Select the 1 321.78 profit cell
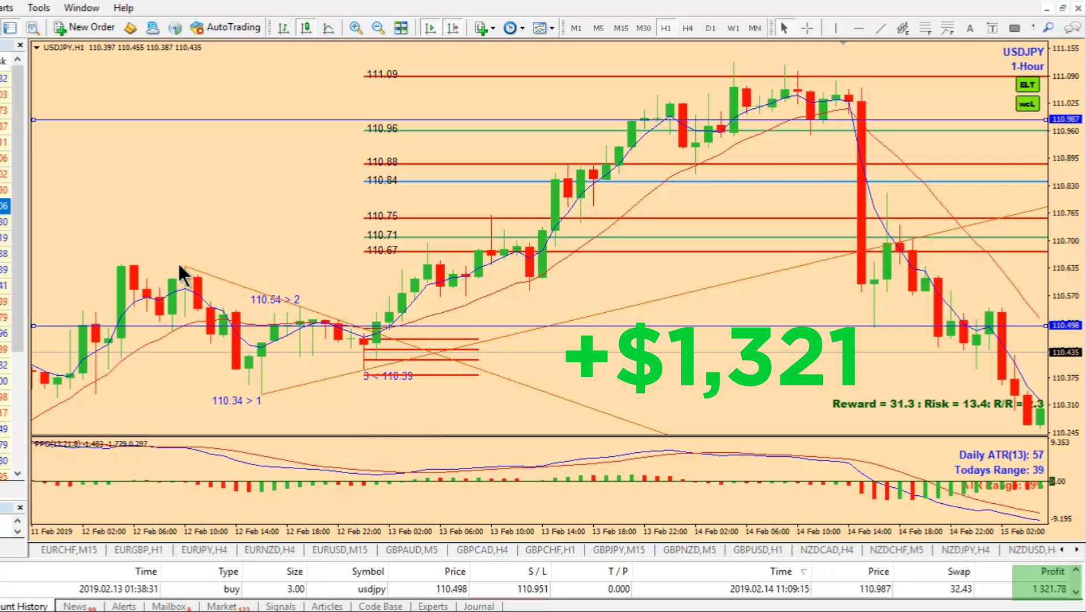 1049,589
